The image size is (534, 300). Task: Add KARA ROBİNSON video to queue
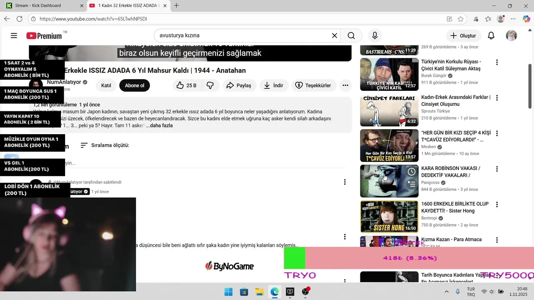412,184
